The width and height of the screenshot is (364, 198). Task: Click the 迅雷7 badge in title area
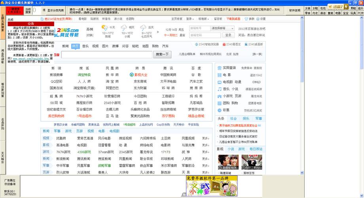pos(338,7)
